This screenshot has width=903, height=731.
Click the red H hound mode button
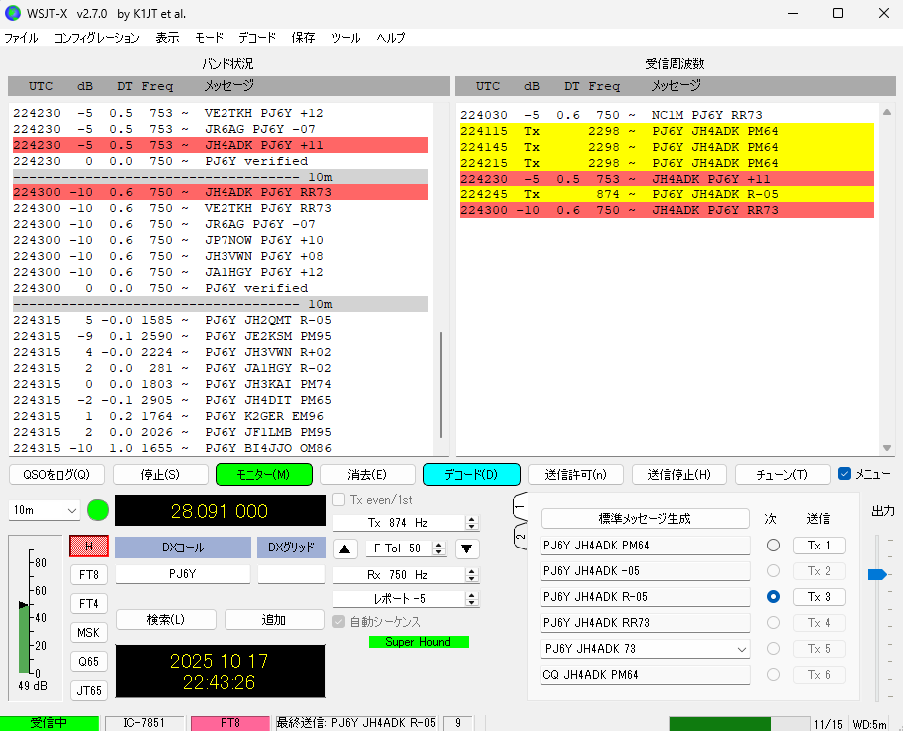[x=88, y=546]
